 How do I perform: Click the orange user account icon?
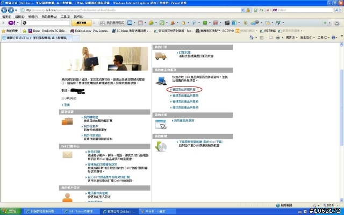tap(67, 197)
